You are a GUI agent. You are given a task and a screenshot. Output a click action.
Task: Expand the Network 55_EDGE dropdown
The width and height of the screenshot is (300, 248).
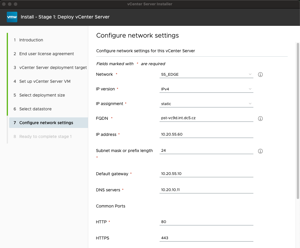point(206,75)
